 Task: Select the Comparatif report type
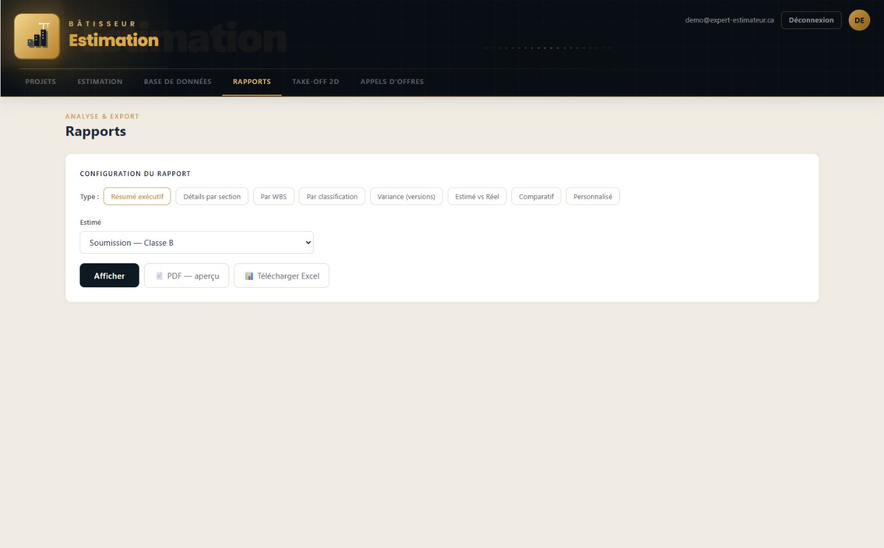click(536, 196)
